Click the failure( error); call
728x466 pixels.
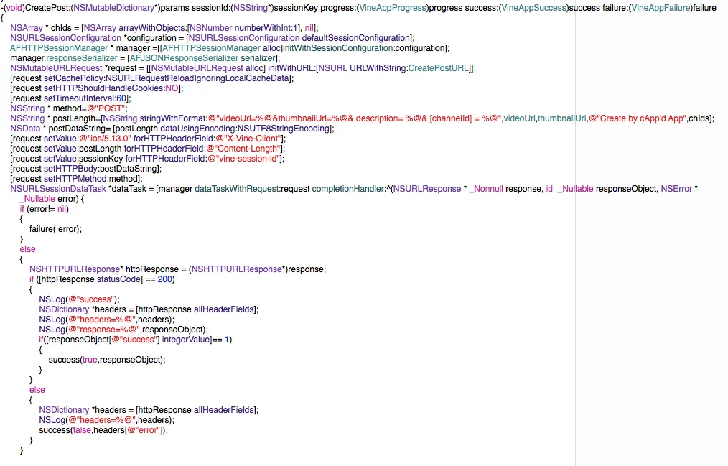pos(56,229)
